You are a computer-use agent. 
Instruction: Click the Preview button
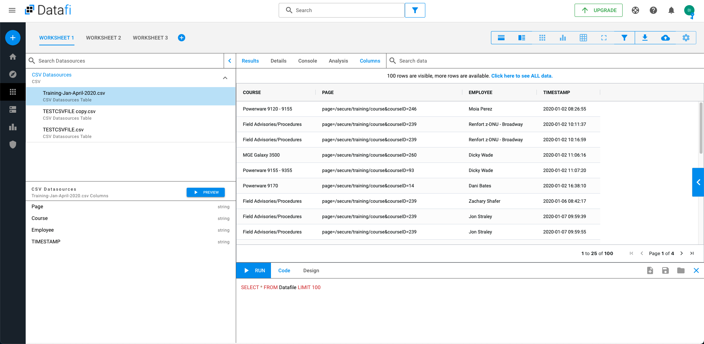(x=206, y=192)
